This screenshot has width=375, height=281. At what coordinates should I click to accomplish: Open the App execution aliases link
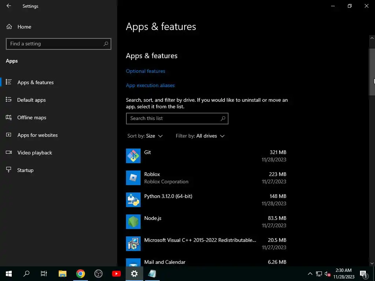tap(150, 85)
